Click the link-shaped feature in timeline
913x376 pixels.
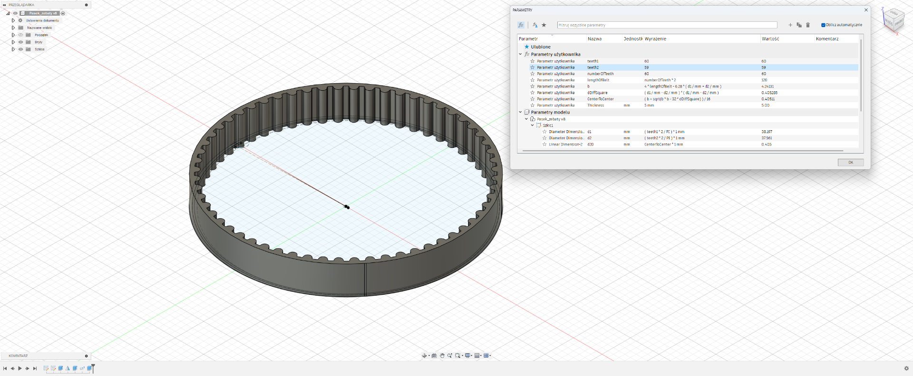click(x=82, y=368)
